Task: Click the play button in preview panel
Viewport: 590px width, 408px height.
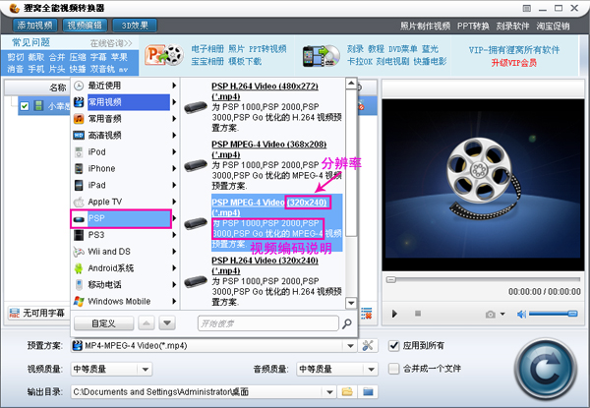Action: 394,314
